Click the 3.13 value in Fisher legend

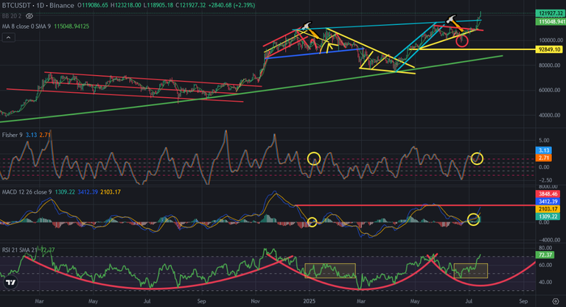click(31, 135)
